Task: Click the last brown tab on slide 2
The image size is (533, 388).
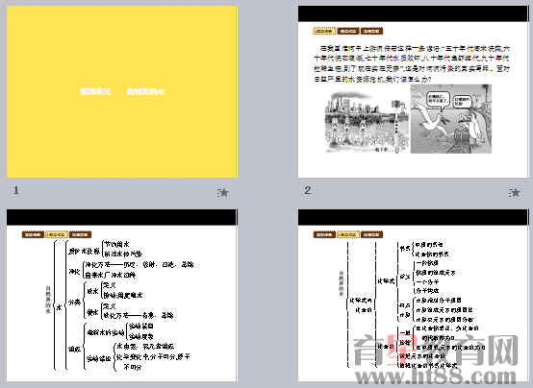Action: click(x=372, y=31)
